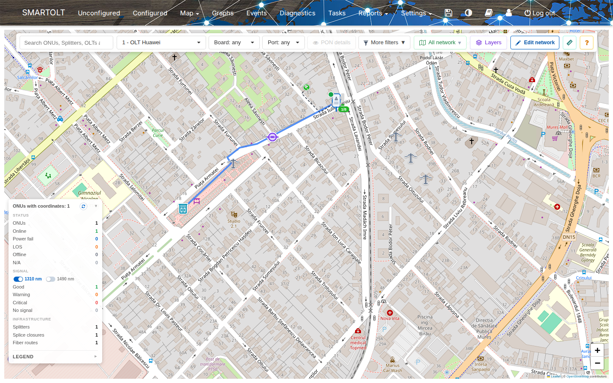The width and height of the screenshot is (613, 383).
Task: Zoom in on the map
Action: click(x=597, y=350)
